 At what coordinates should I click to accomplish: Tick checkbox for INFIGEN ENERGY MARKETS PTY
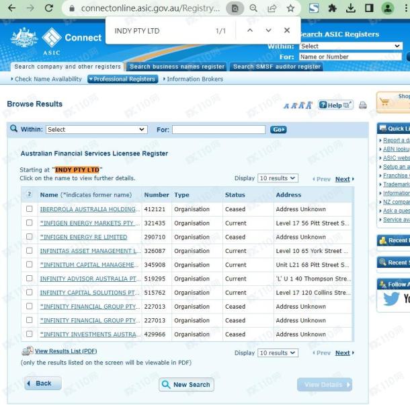(30, 223)
